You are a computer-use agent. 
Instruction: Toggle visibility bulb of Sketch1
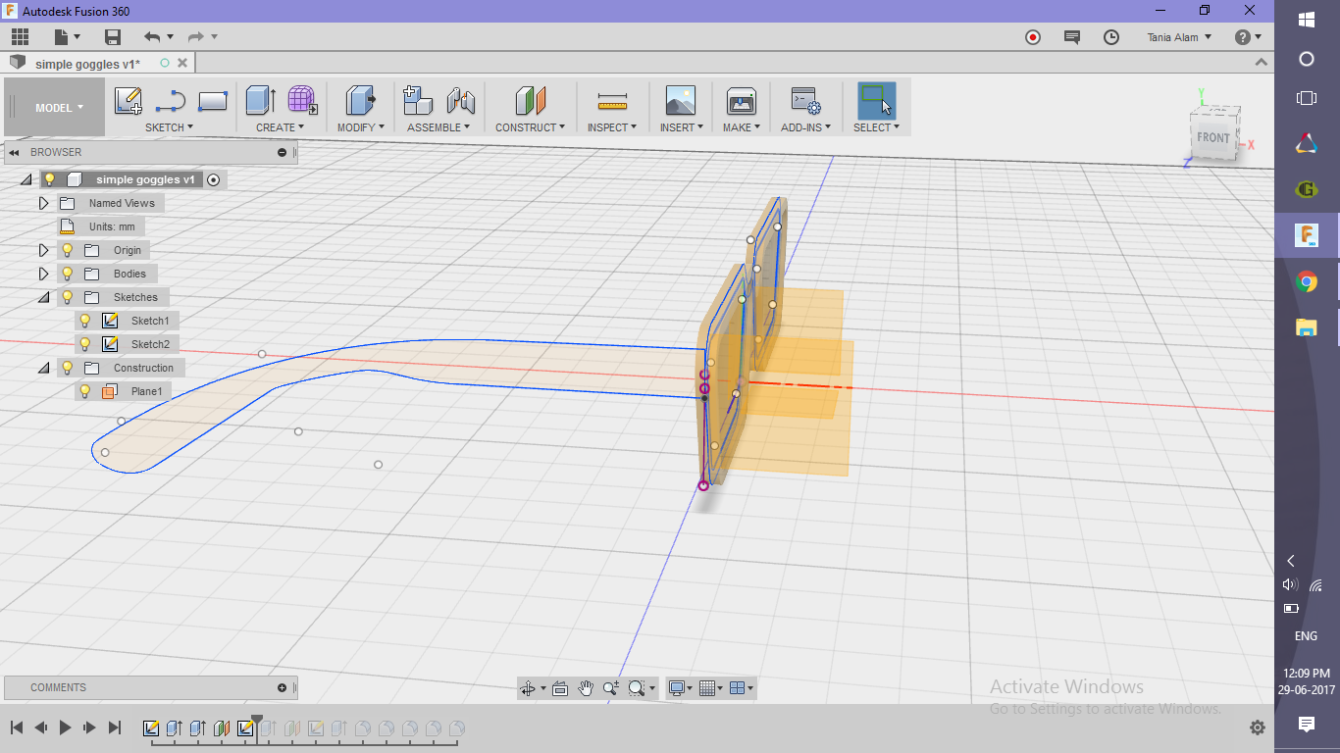85,321
